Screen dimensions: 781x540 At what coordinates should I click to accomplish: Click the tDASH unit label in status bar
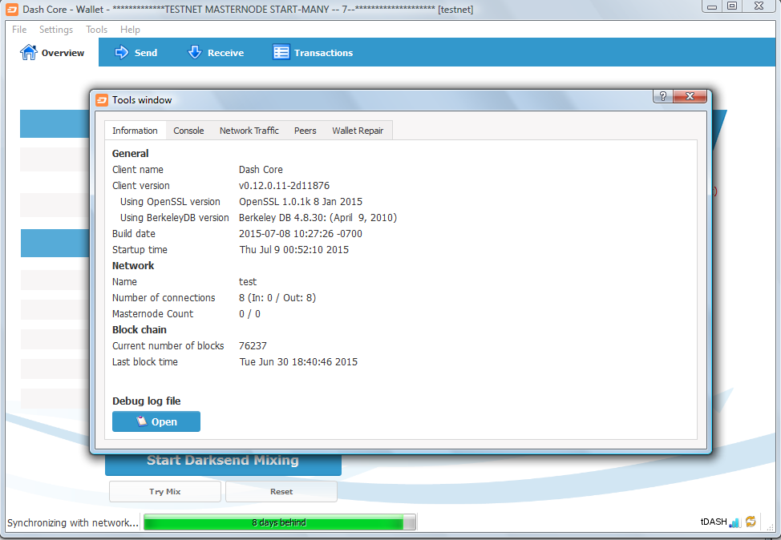(714, 522)
